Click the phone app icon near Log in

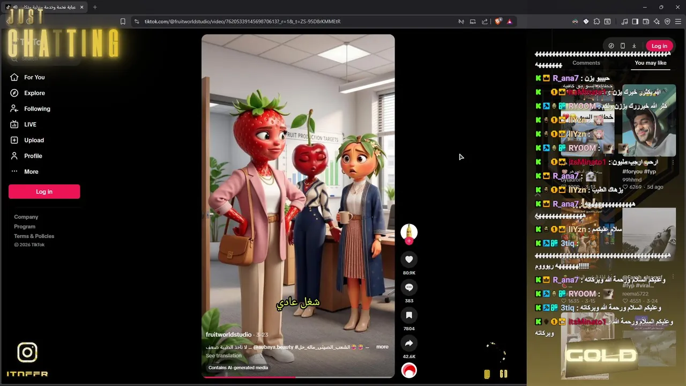[623, 46]
